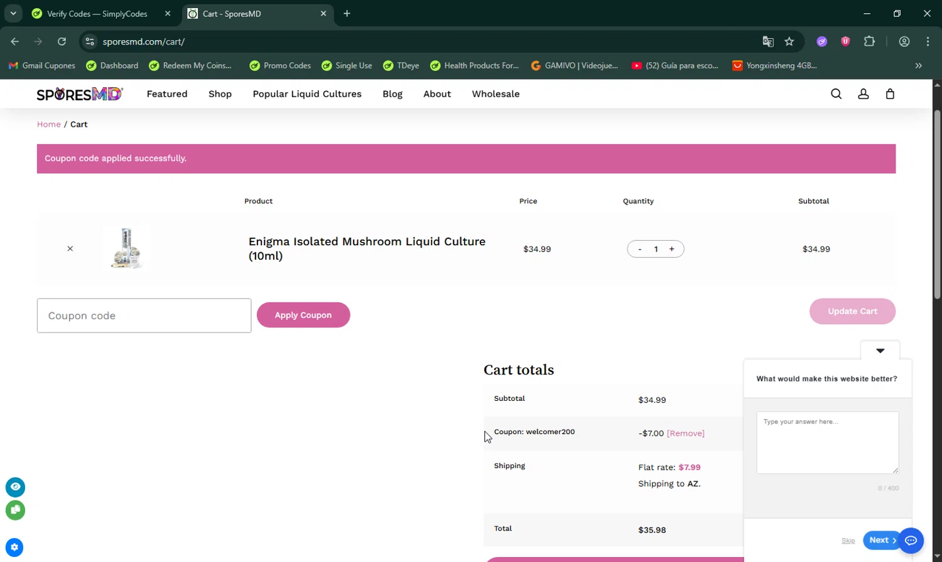Go to the Blog menu item
Viewport: 942px width, 562px height.
(392, 94)
